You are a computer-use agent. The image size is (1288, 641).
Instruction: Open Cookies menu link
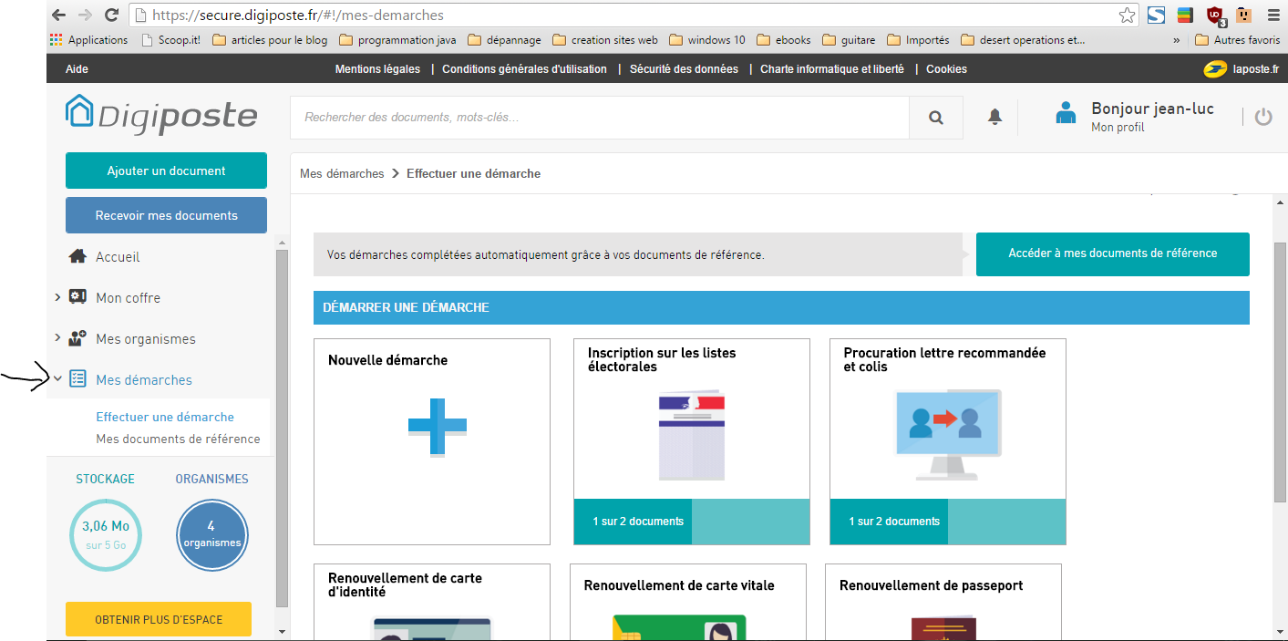pyautogui.click(x=947, y=69)
